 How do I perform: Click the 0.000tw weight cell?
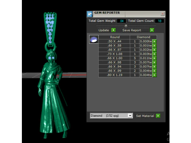(x=146, y=41)
